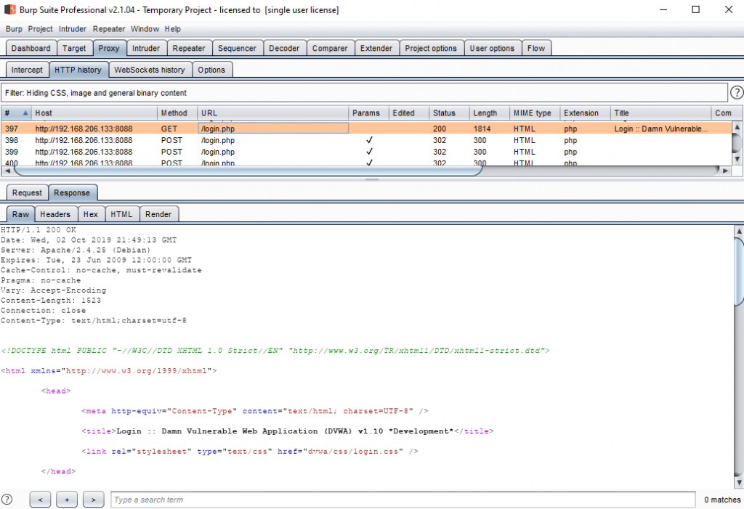Type in the search term field
The height and width of the screenshot is (509, 744).
[402, 500]
